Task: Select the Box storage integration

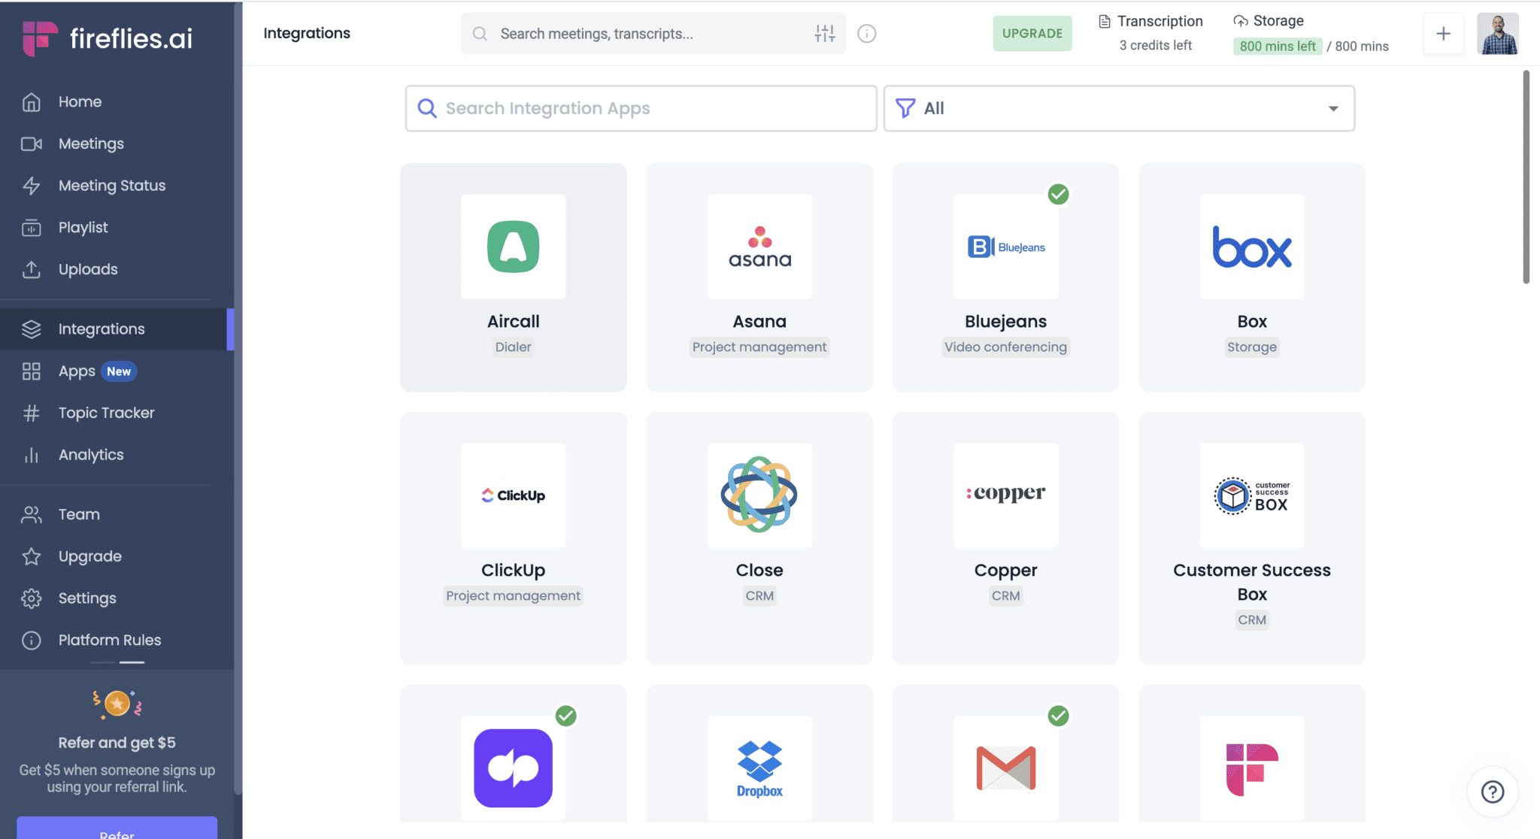Action: coord(1252,277)
